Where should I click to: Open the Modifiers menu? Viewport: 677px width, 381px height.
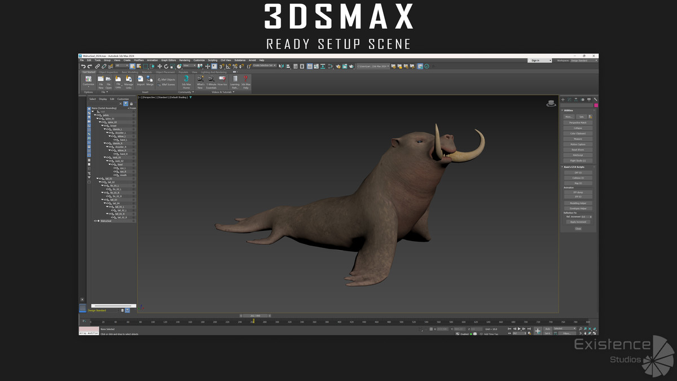[x=139, y=60]
